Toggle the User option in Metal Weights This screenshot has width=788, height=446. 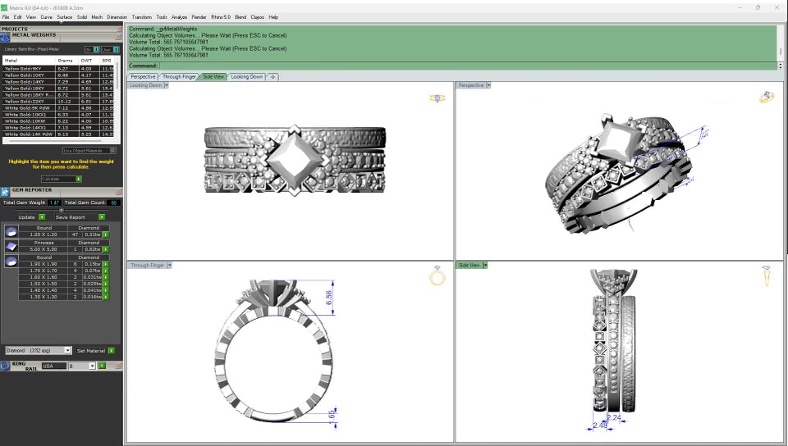click(x=115, y=49)
